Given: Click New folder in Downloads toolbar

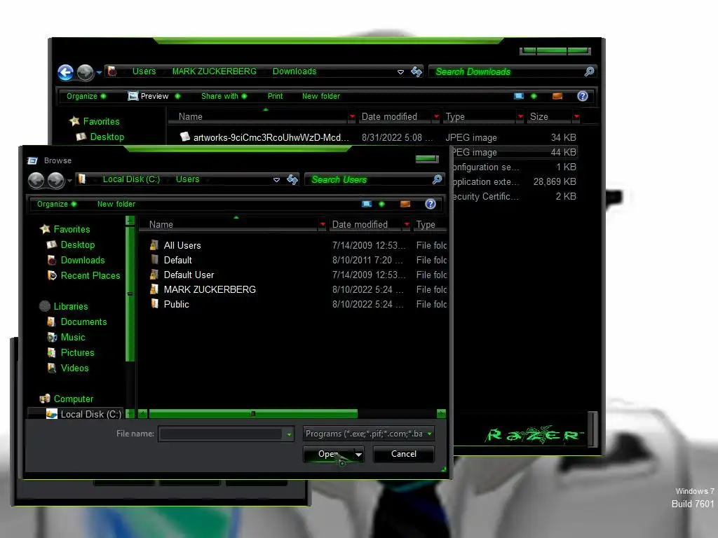Looking at the screenshot, I should [321, 96].
